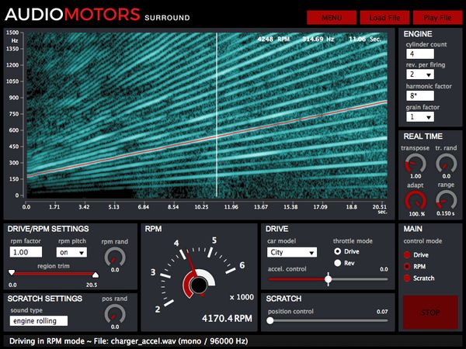Open the MENU button

(332, 17)
